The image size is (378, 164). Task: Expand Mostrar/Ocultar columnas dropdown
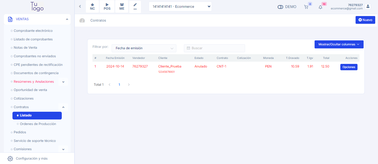[339, 44]
